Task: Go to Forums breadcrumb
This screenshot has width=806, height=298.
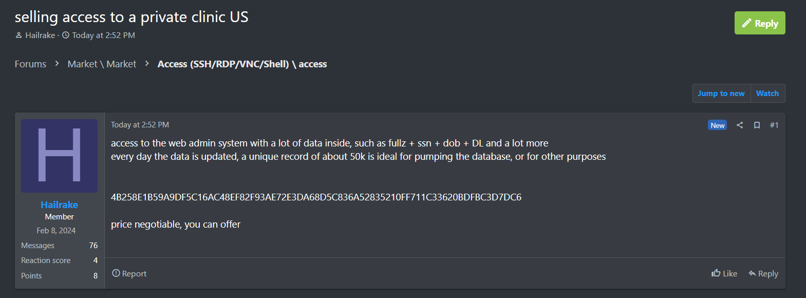Action: [30, 64]
